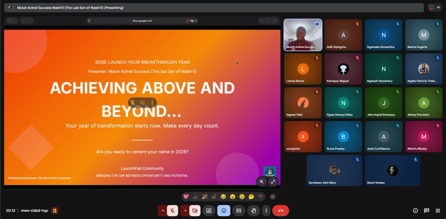Screen dimensions: 446x219
Task: Click the Present now screen share button
Action: point(209,210)
